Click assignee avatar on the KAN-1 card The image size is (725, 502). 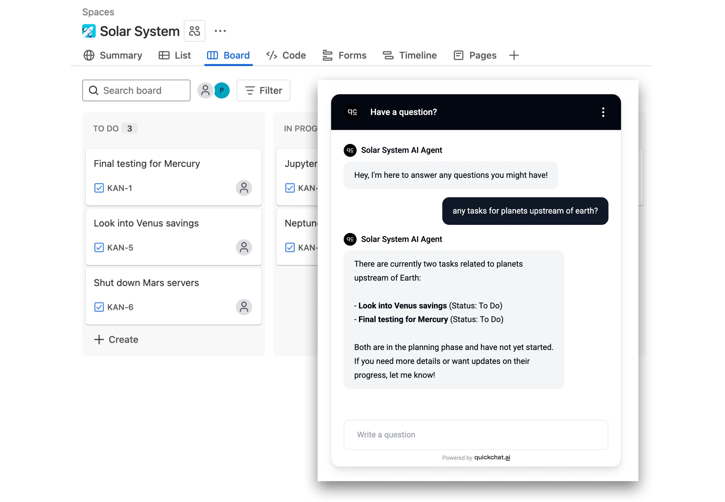click(244, 188)
